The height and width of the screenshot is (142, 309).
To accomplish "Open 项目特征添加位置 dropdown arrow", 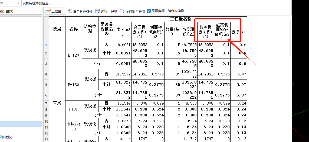I will (50, 3).
